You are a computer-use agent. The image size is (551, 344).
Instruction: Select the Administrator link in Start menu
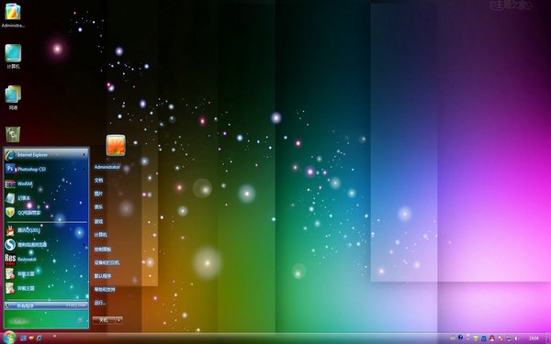[x=107, y=167]
